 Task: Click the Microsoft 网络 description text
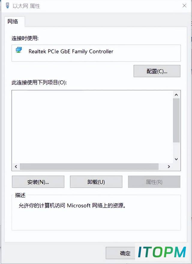pos(72,205)
